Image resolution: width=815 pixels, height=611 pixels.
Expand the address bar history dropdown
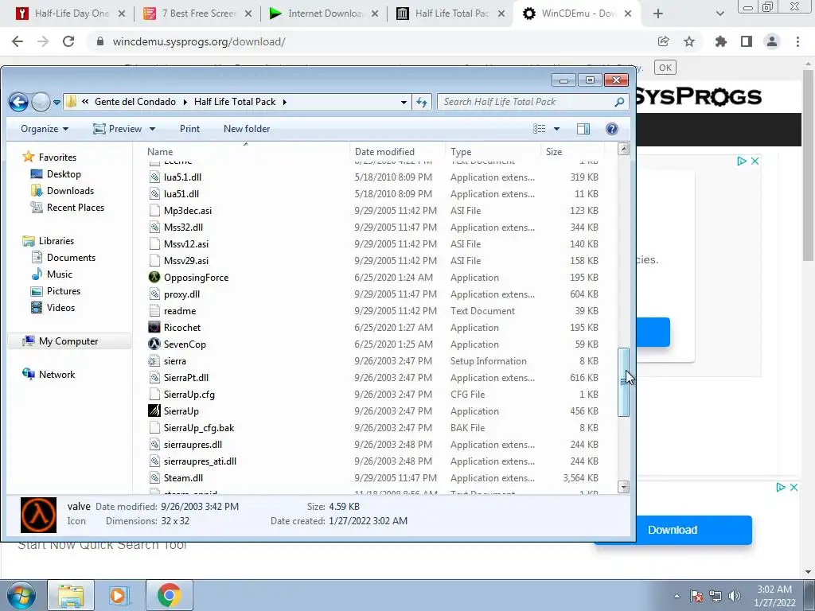click(x=404, y=102)
